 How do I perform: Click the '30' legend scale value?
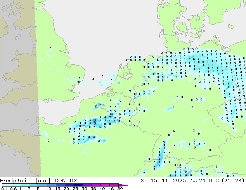tap(84, 188)
